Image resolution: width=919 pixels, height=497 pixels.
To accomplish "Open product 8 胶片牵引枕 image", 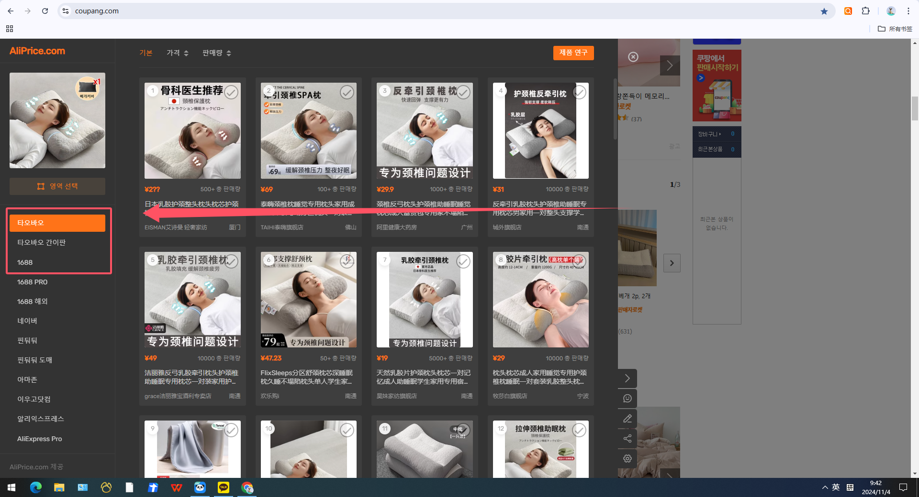I will point(541,300).
